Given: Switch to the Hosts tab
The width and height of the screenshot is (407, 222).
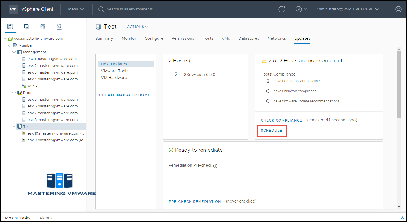Looking at the screenshot, I should pos(208,38).
